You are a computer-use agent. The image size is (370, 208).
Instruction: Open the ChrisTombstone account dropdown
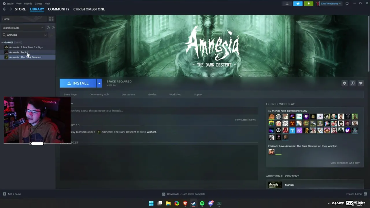coord(328,3)
